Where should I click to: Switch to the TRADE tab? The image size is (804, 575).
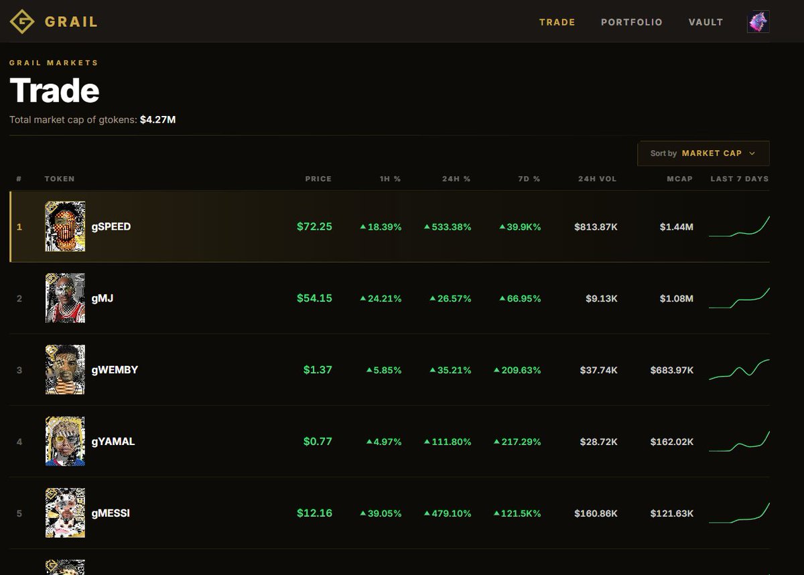coord(557,22)
